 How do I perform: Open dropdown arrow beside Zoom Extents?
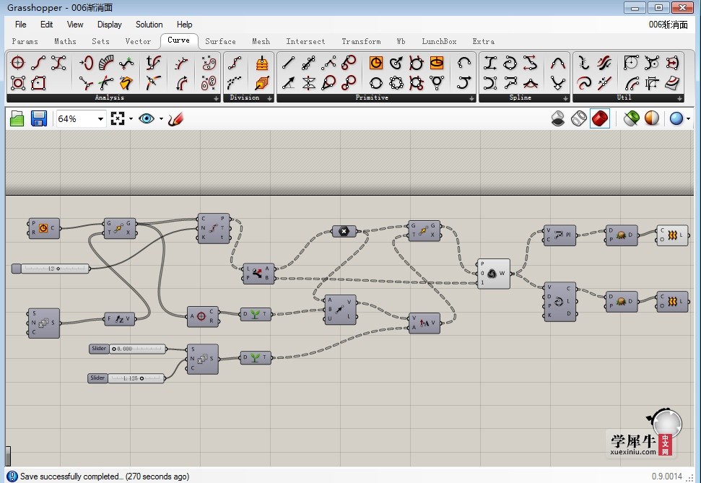coord(131,119)
